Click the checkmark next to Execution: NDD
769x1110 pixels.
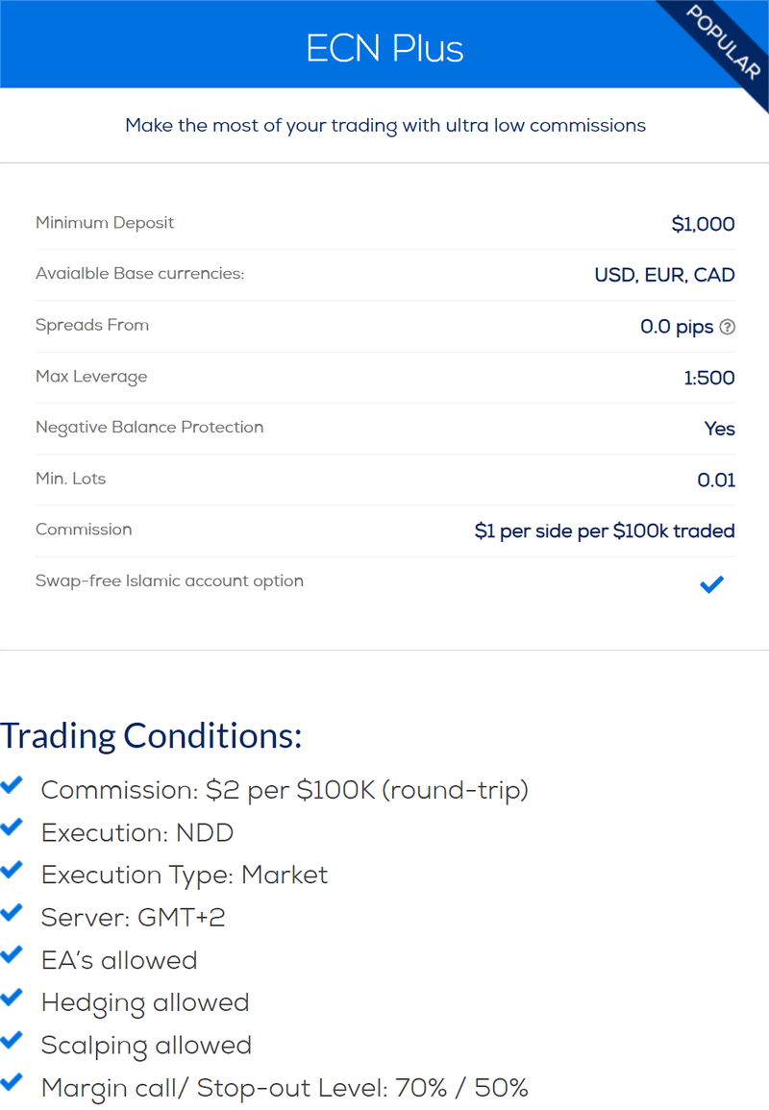[12, 827]
